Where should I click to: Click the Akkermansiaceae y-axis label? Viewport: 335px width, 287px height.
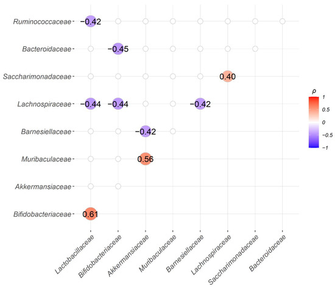[x=43, y=186]
